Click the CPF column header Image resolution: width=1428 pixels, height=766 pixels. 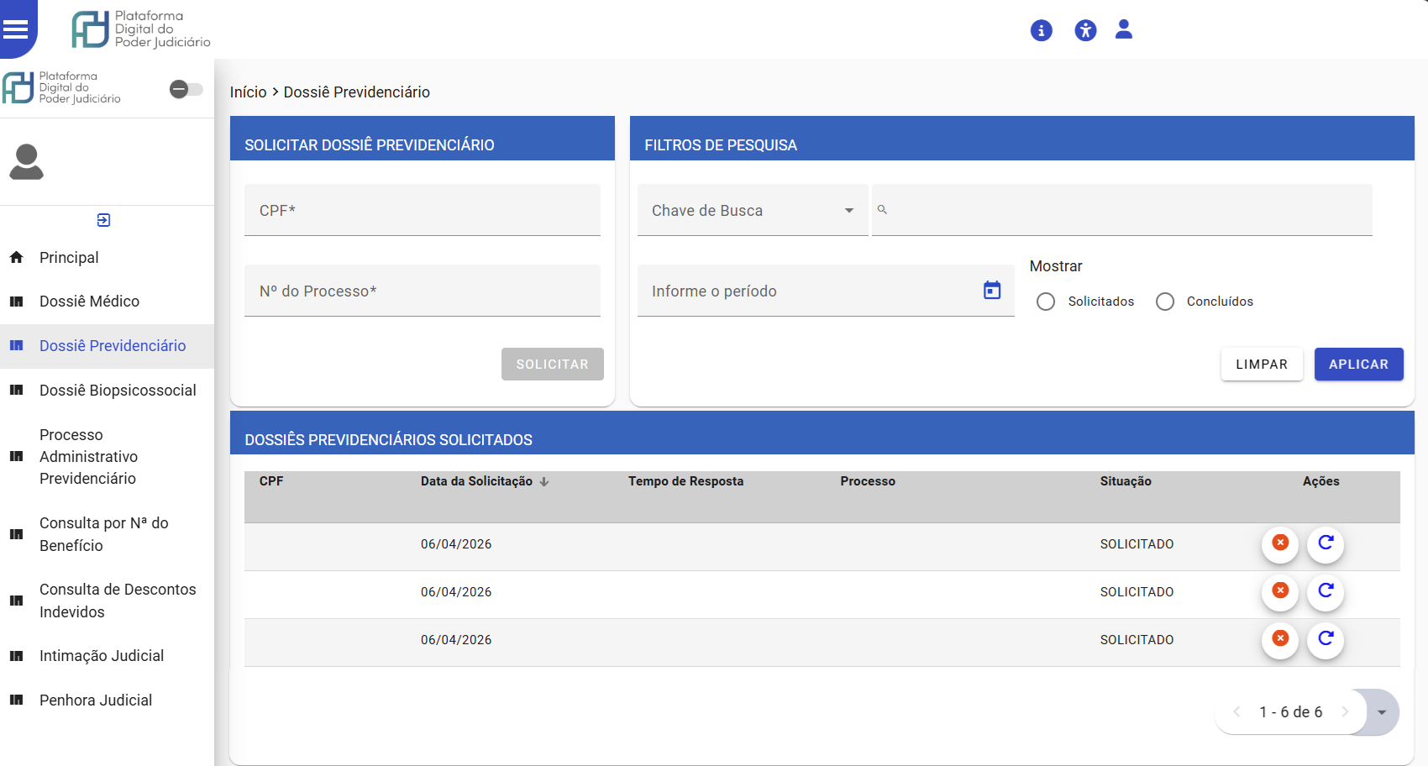pos(271,481)
